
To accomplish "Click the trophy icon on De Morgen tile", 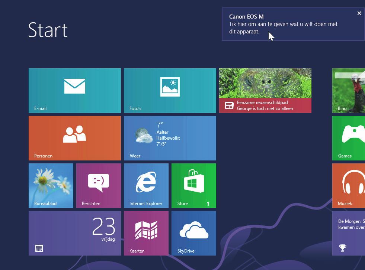I will coord(342,248).
